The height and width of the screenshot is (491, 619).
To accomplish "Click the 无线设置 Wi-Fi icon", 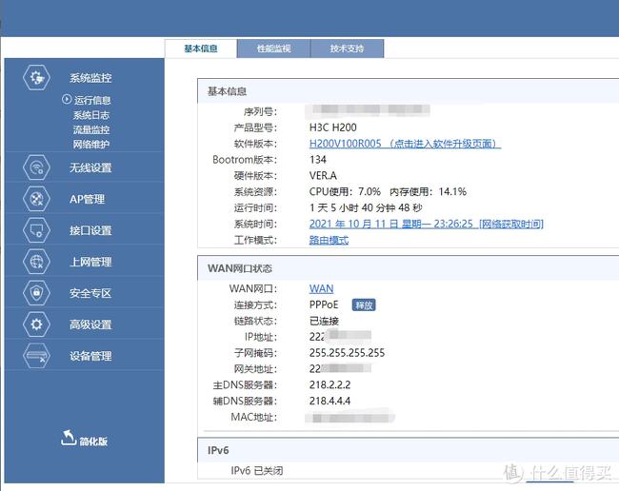I will point(37,168).
